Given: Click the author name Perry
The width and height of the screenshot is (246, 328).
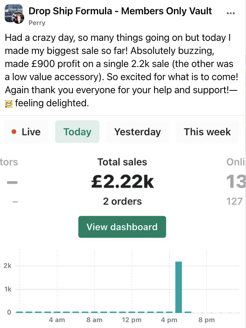Looking at the screenshot, I should (x=37, y=23).
